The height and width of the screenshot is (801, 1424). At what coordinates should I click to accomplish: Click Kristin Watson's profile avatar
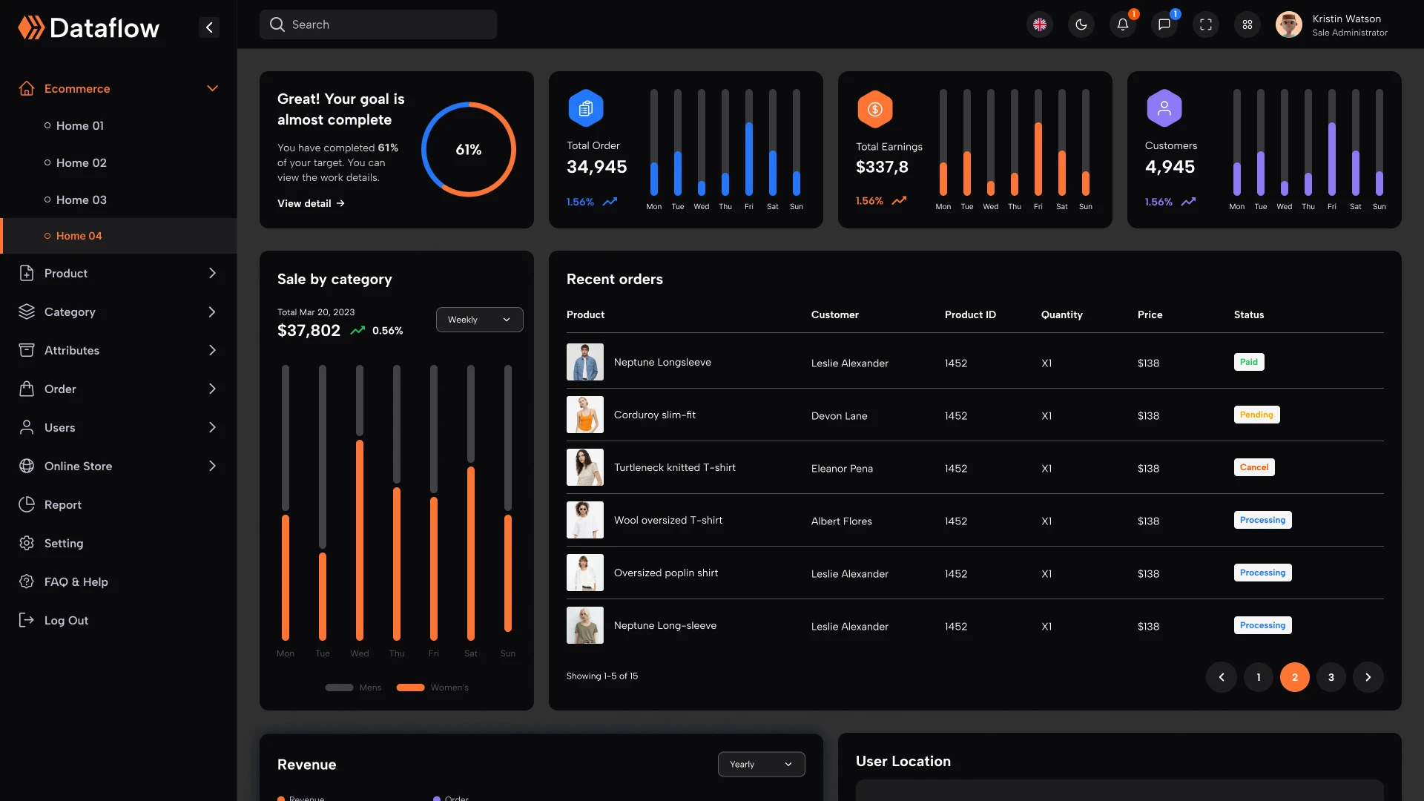(1289, 24)
